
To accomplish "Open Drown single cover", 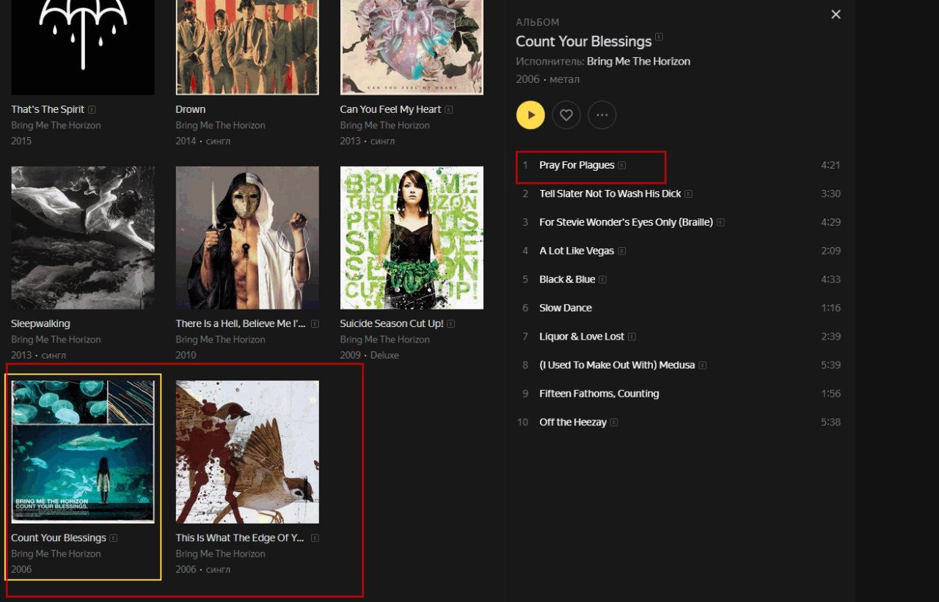I will 247,47.
